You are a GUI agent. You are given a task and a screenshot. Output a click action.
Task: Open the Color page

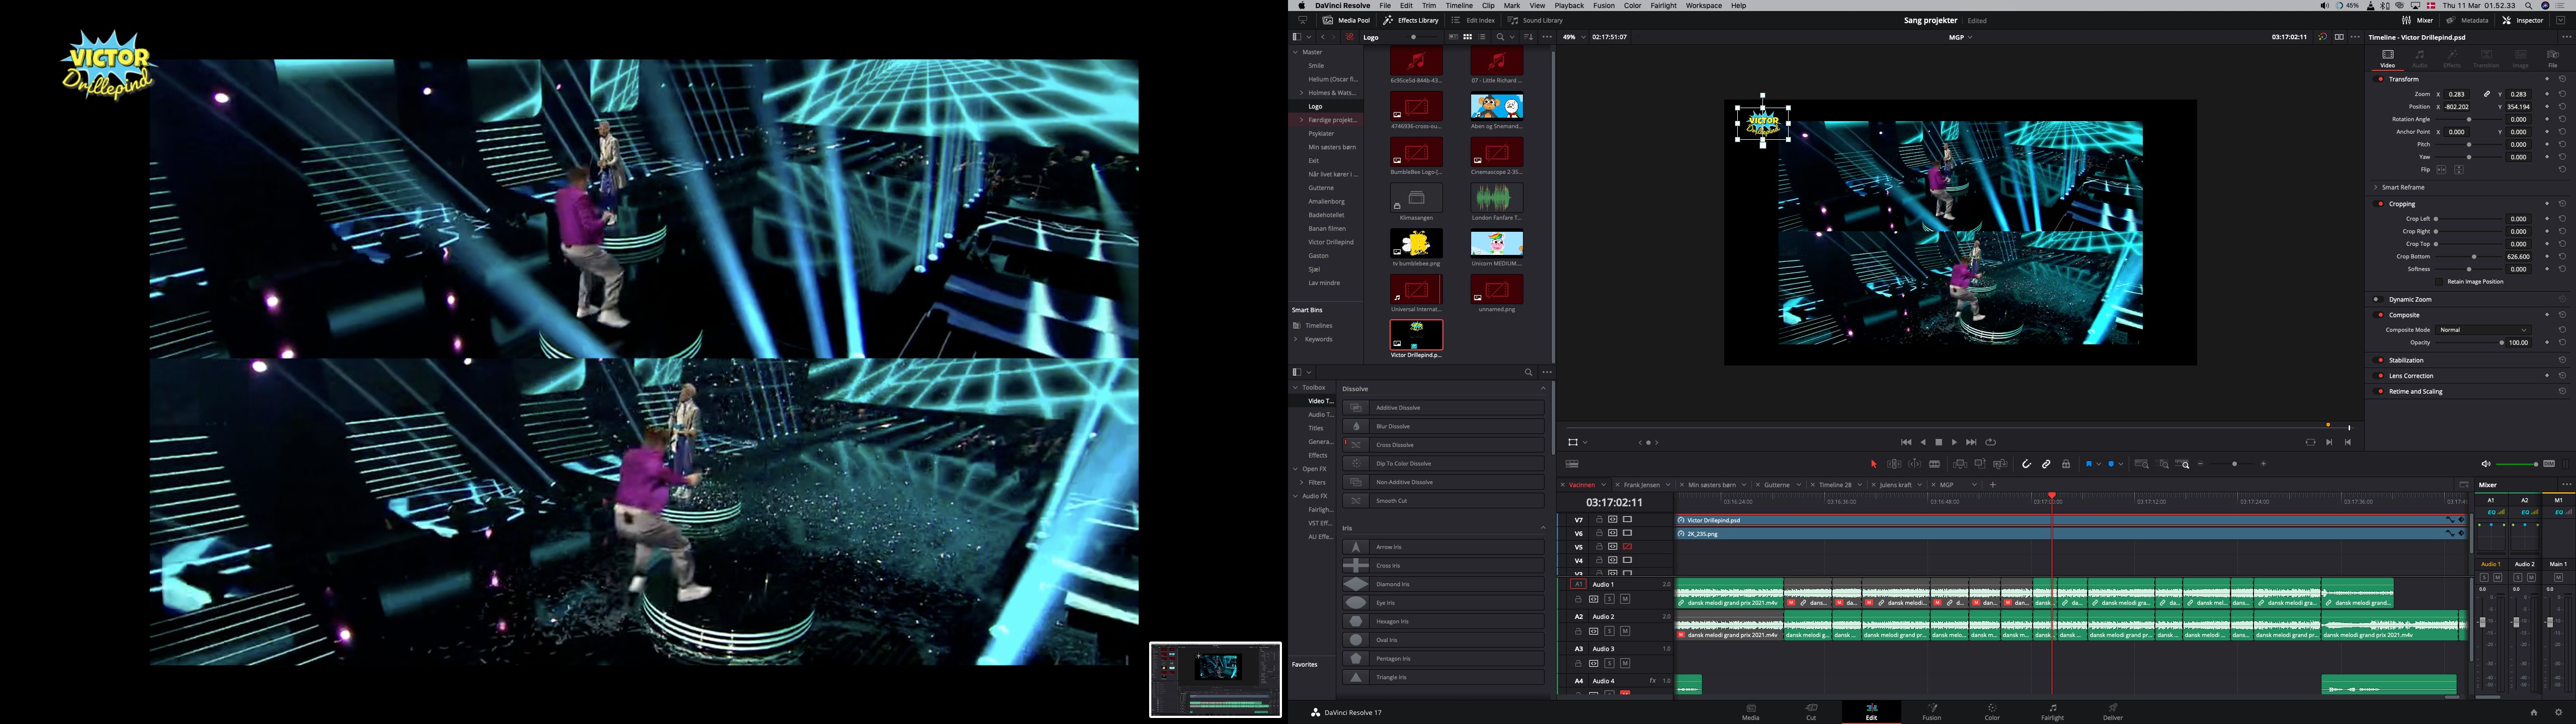coord(1991,711)
